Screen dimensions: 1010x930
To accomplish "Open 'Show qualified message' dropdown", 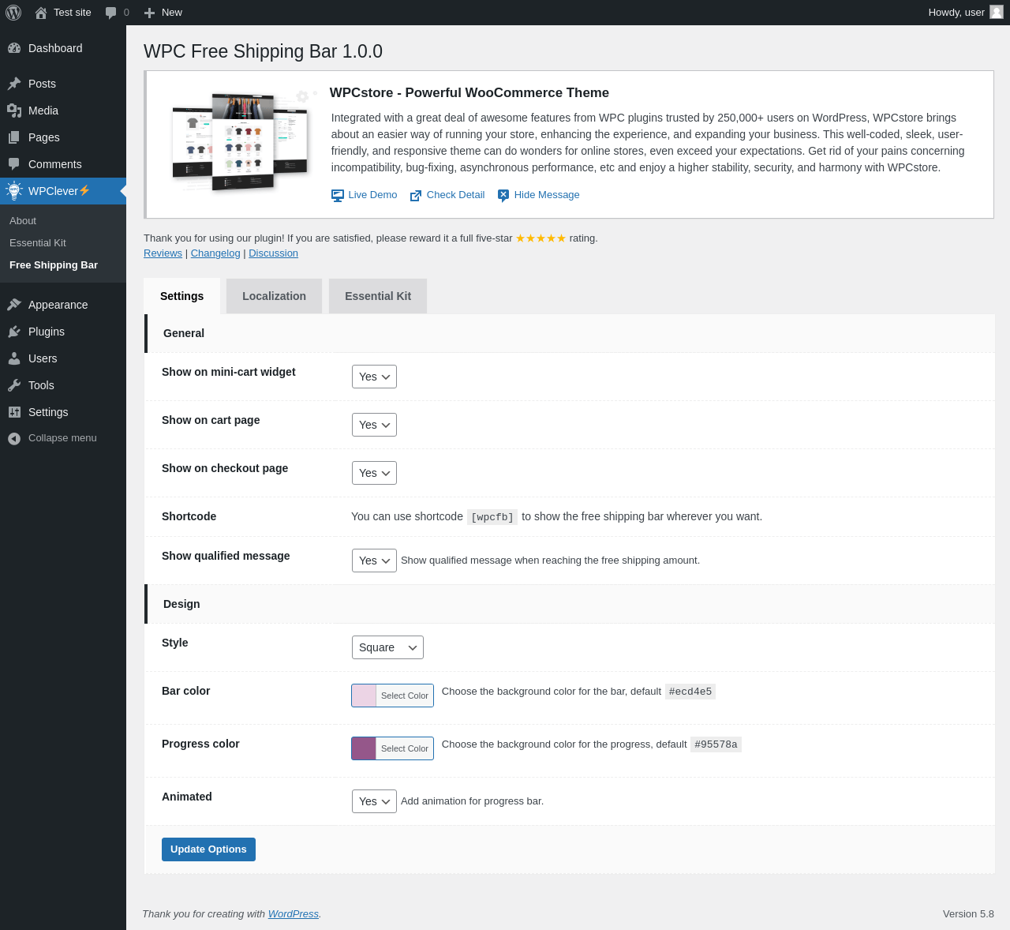I will (374, 561).
